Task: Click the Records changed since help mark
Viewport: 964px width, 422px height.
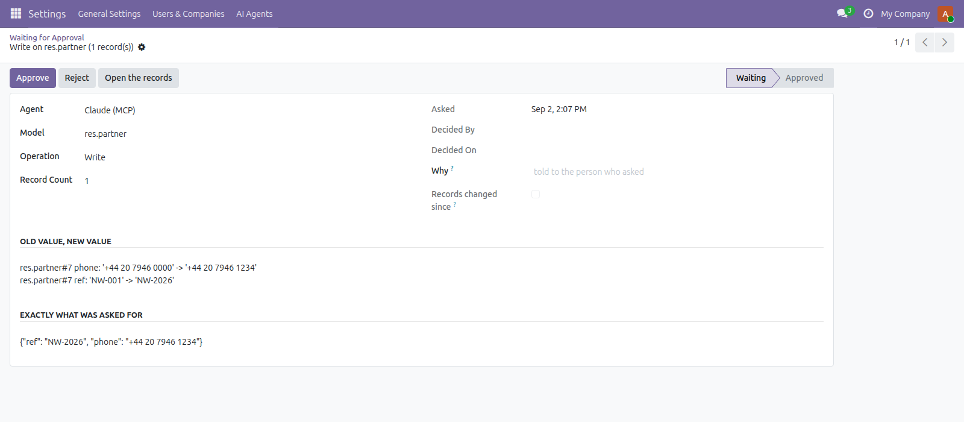Action: tap(454, 204)
